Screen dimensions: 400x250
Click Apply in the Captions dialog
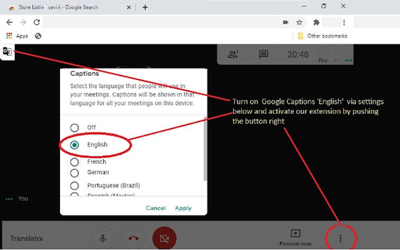(183, 208)
